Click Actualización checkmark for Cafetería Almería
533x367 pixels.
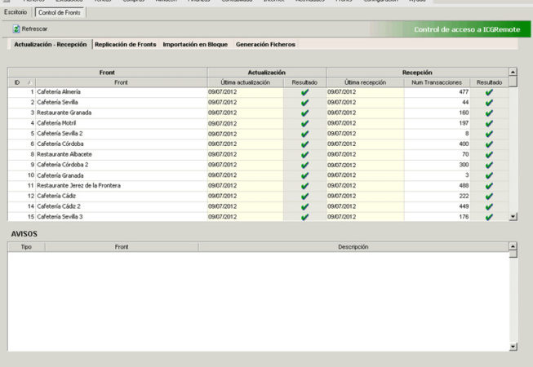305,92
